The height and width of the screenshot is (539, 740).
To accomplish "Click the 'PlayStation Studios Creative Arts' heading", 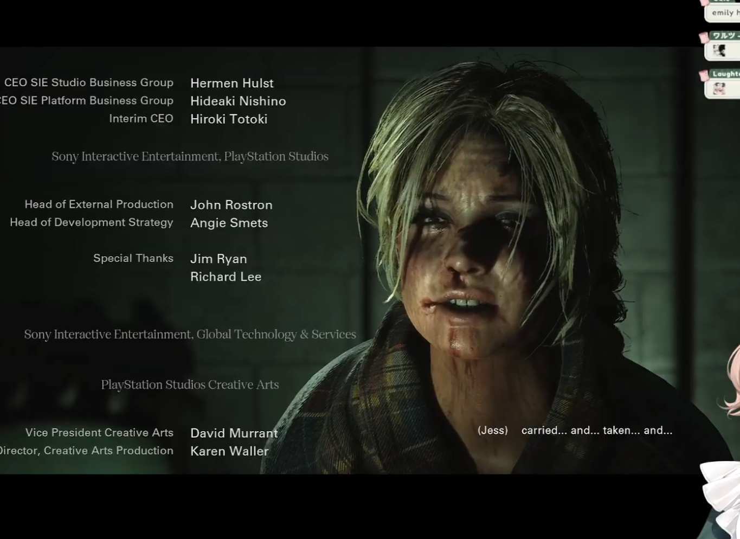I will coord(190,384).
